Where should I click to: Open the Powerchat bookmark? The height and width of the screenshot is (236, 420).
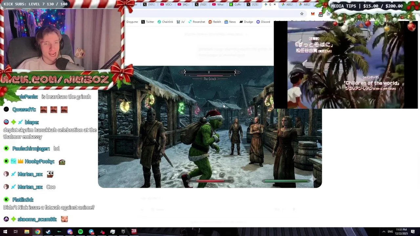(196, 22)
